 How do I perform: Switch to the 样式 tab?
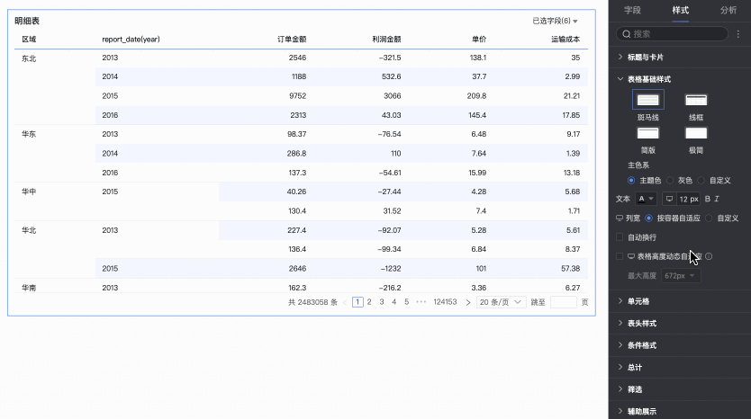point(680,10)
